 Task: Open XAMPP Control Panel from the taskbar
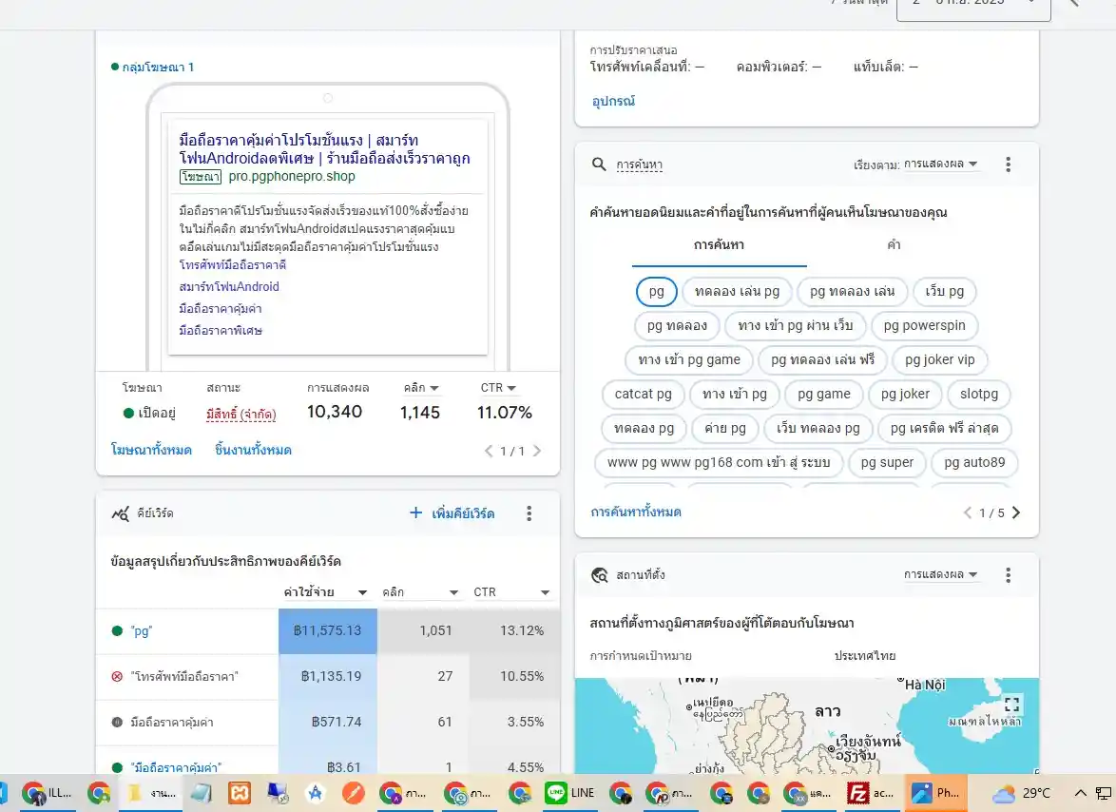click(x=240, y=792)
